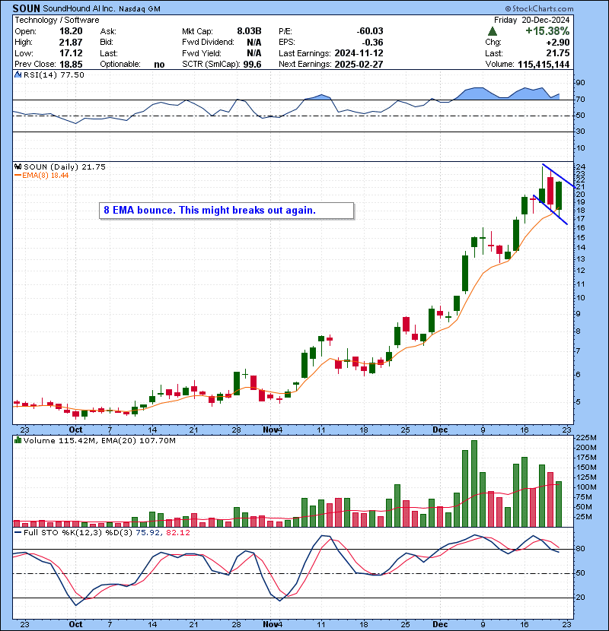Click the Next Earnings date 2025-02-27

tap(359, 65)
